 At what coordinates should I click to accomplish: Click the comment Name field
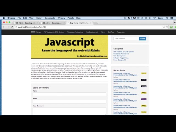[70, 94]
